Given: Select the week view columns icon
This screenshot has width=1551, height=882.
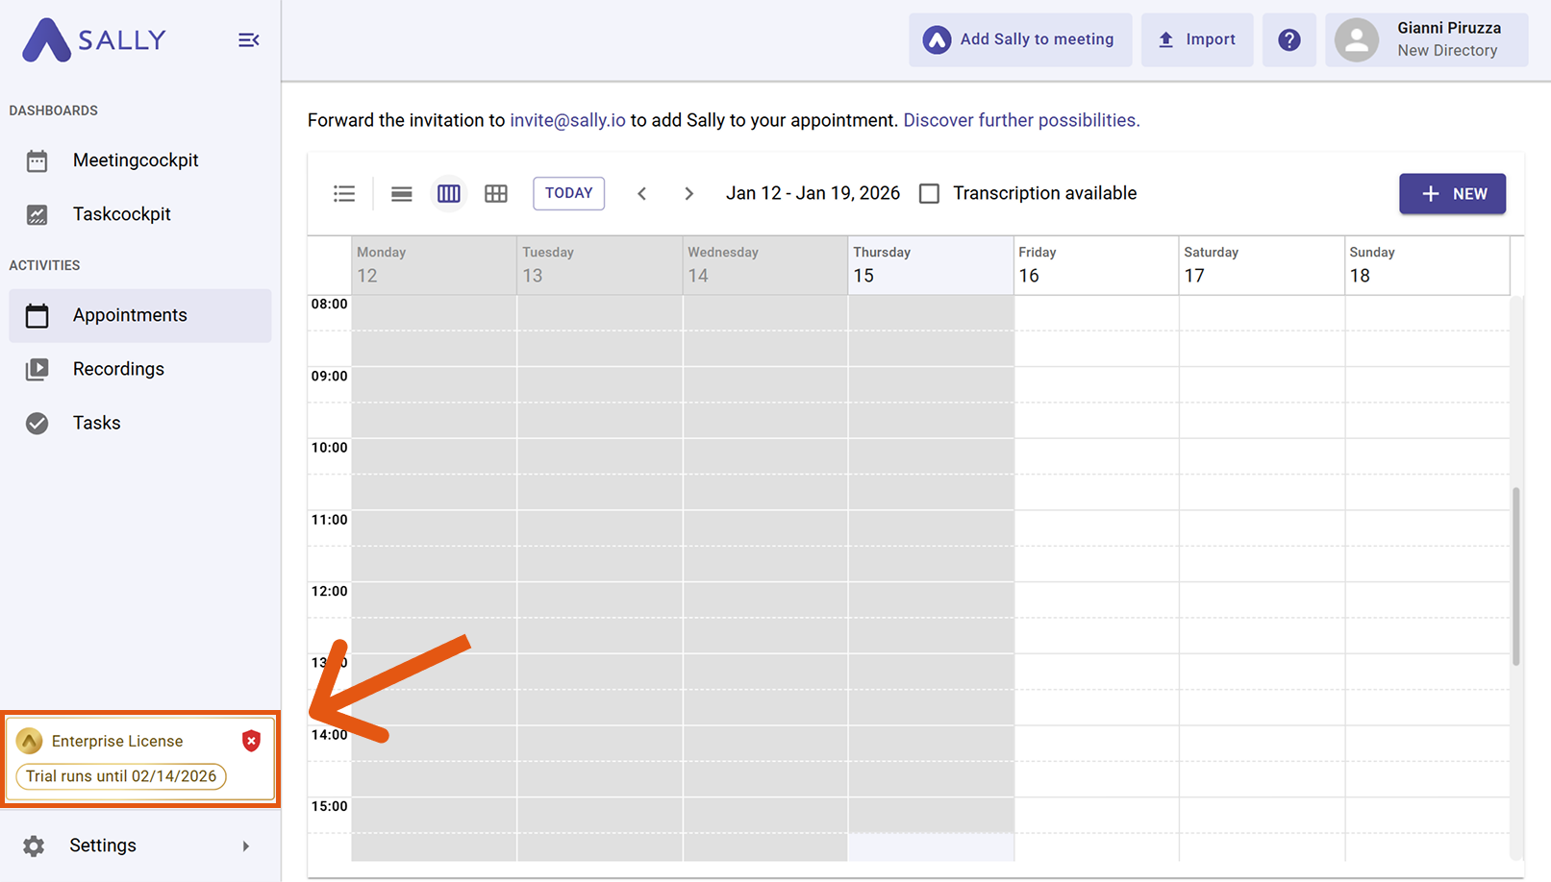Looking at the screenshot, I should point(448,194).
